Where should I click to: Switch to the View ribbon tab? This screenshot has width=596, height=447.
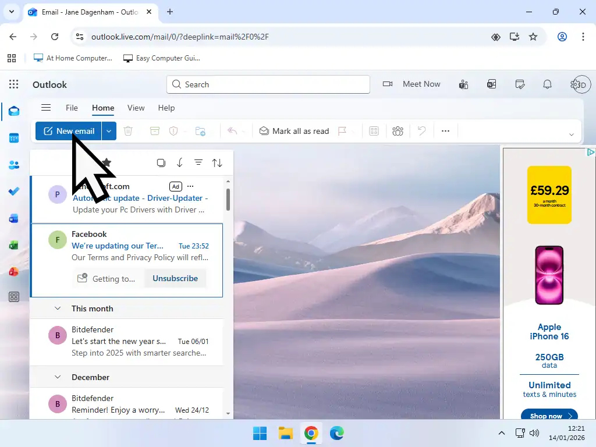point(136,108)
